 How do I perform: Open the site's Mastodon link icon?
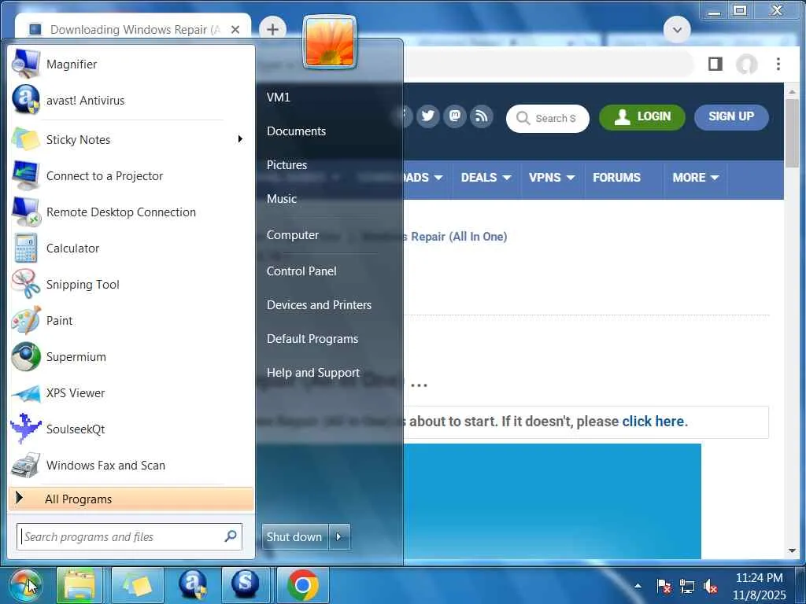tap(454, 116)
